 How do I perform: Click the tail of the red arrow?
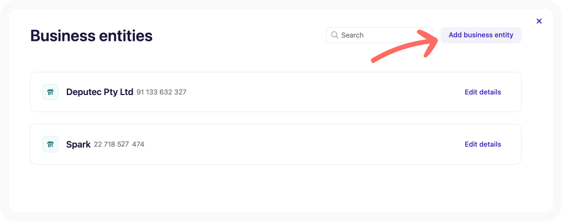tap(375, 60)
